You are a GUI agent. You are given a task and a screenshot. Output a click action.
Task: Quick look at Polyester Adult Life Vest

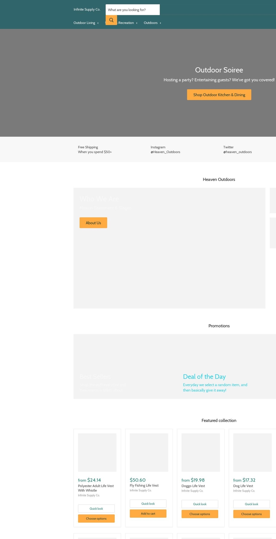tap(96, 509)
